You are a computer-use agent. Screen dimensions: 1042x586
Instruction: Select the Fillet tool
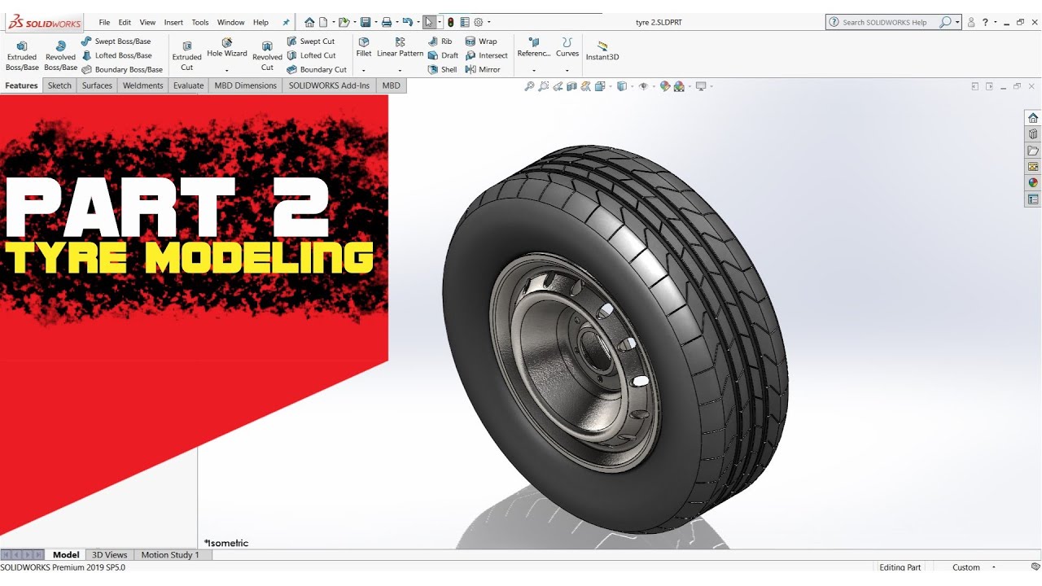364,48
